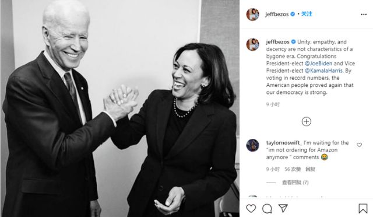Open the comment speech bubble icon
This screenshot has height=217, width=373.
pos(267,209)
